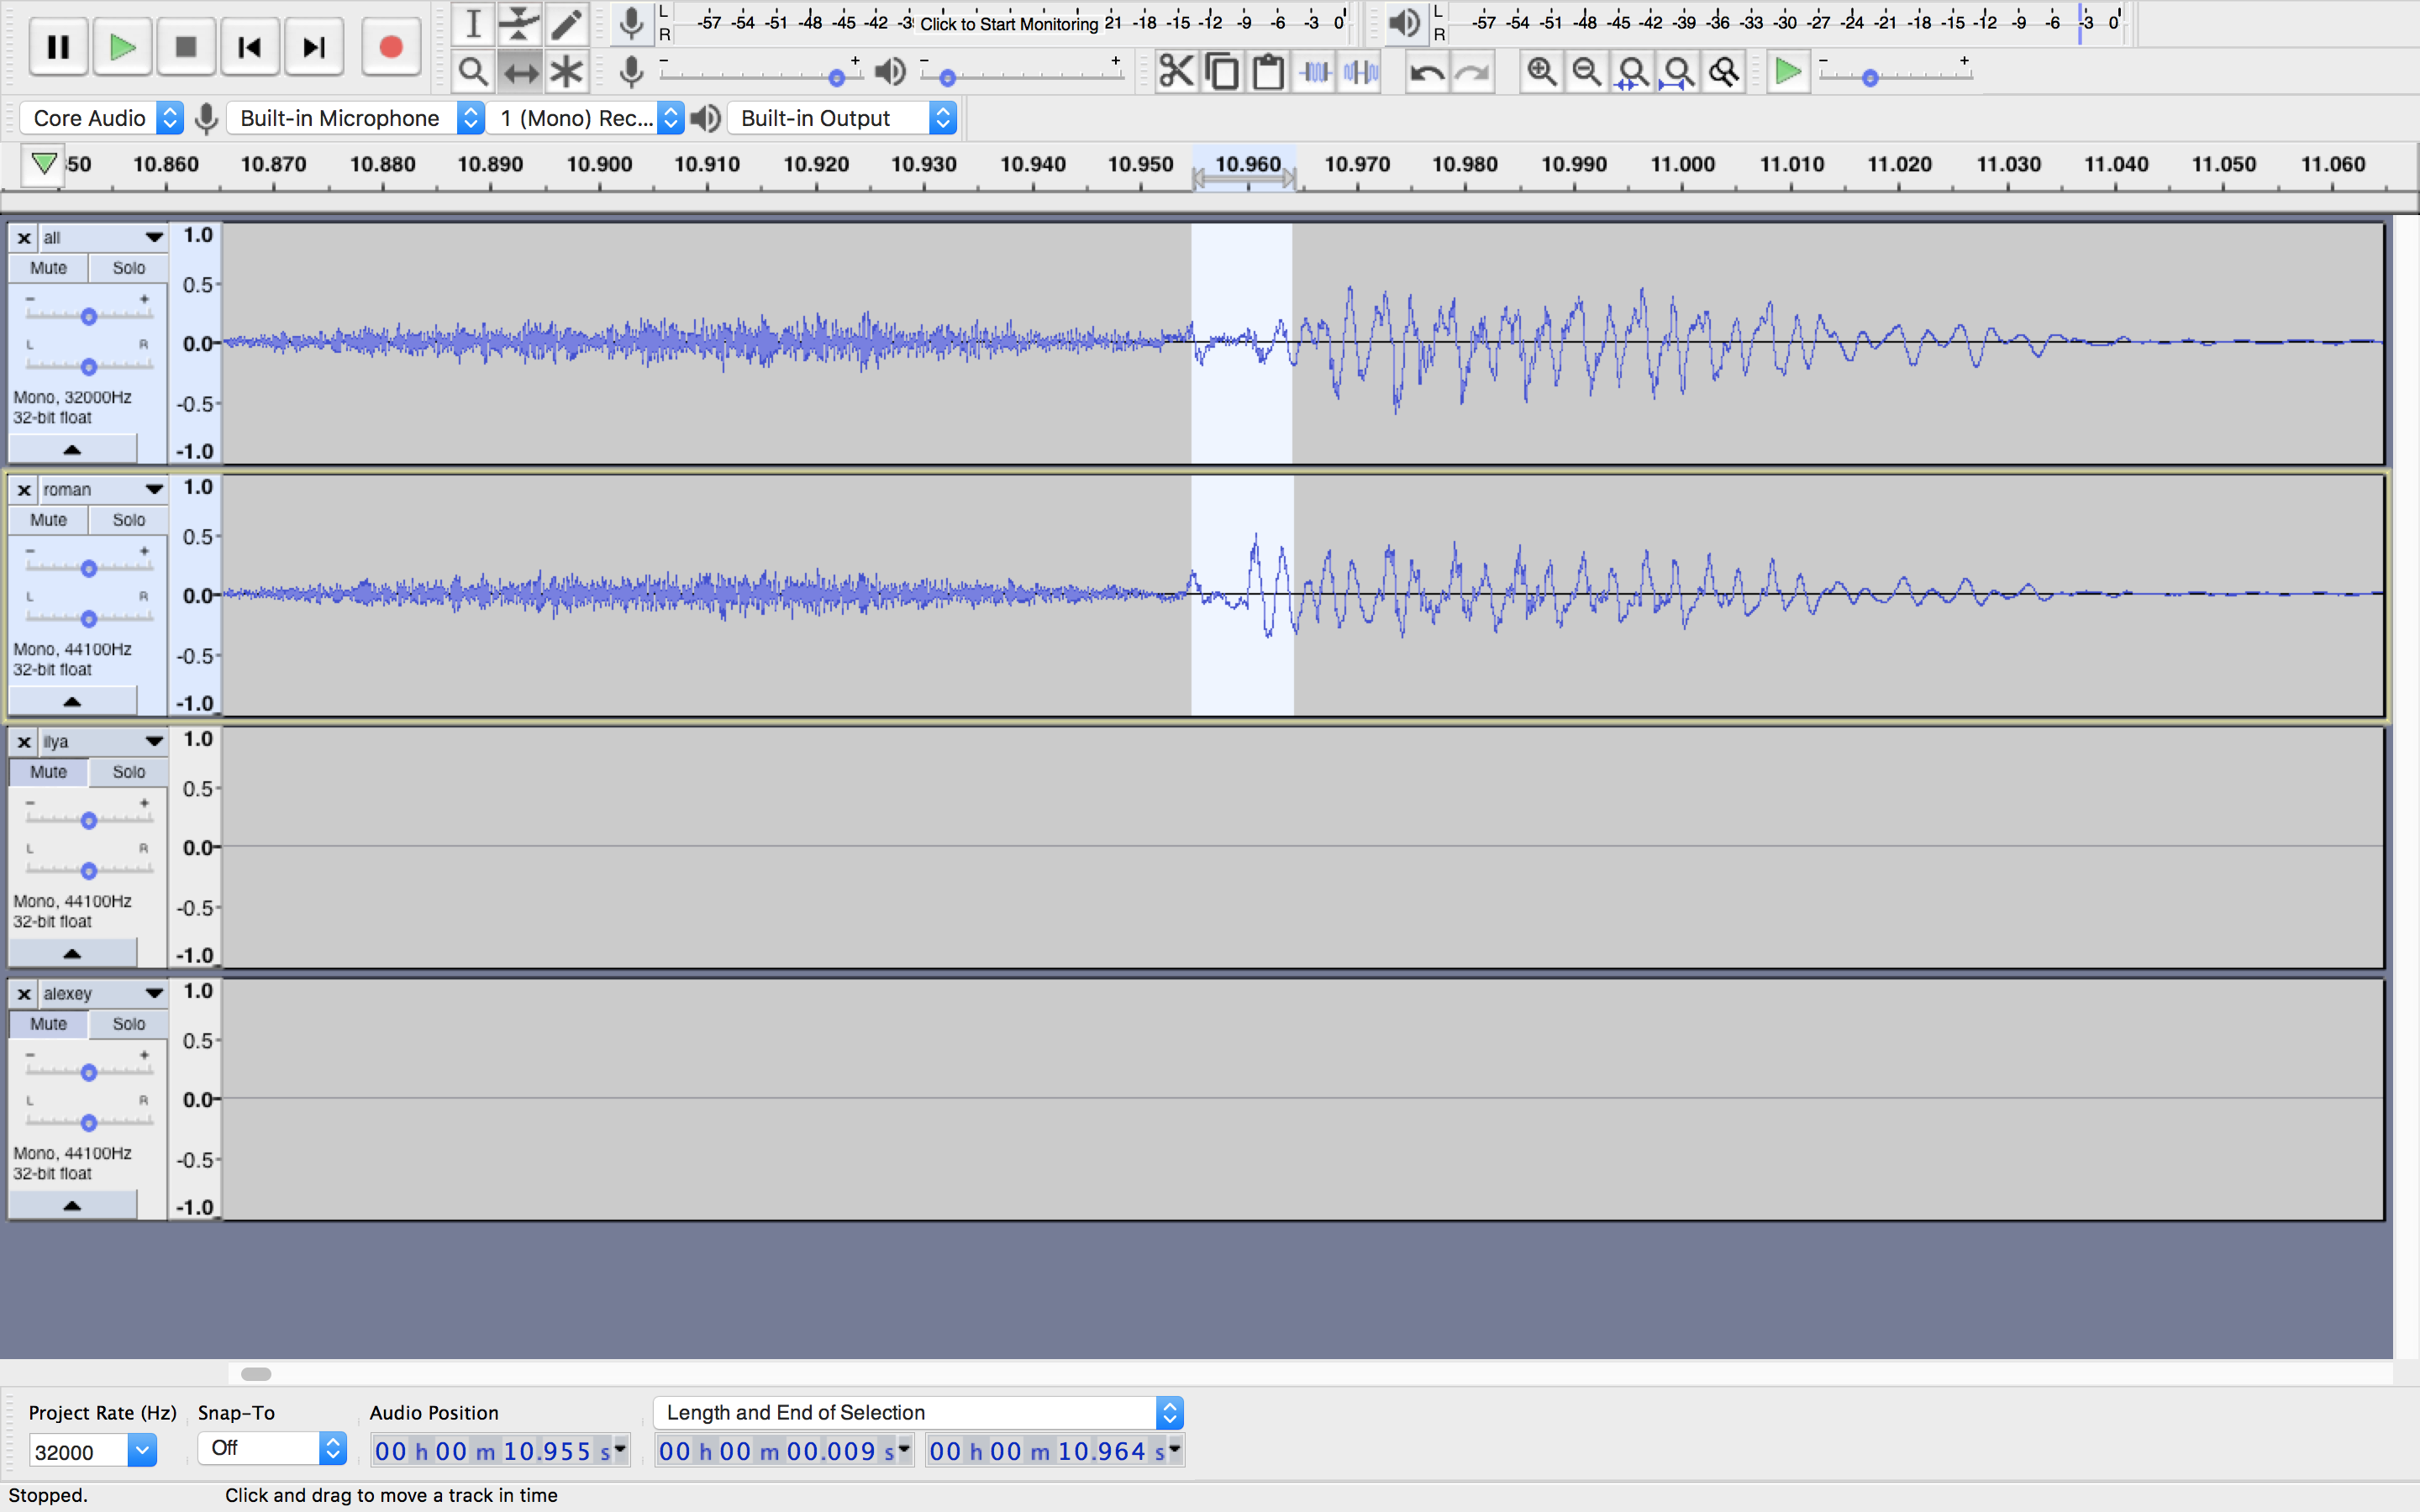Close the ilya track
This screenshot has width=2420, height=1512.
coord(24,742)
